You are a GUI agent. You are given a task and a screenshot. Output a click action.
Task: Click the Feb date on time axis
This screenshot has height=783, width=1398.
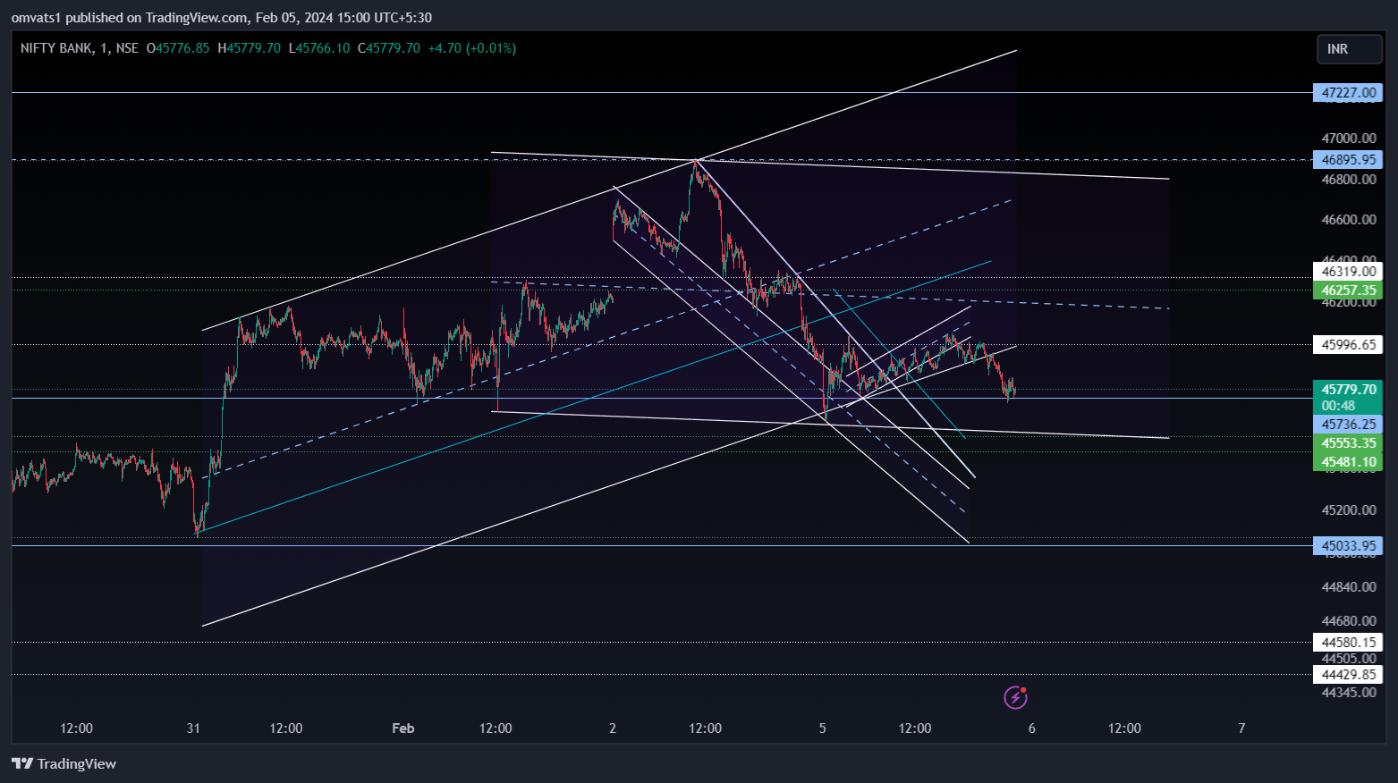pyautogui.click(x=403, y=728)
